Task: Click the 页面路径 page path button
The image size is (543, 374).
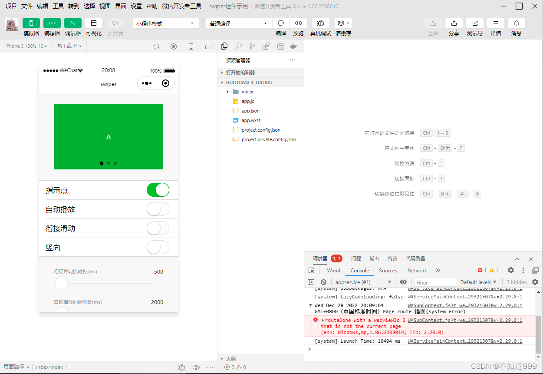Action: pos(16,367)
